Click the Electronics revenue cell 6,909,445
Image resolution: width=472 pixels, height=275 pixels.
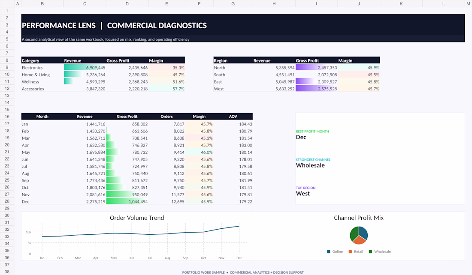click(x=85, y=68)
